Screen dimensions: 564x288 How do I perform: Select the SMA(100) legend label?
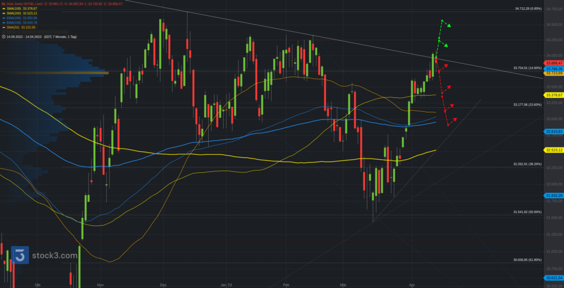[14, 8]
